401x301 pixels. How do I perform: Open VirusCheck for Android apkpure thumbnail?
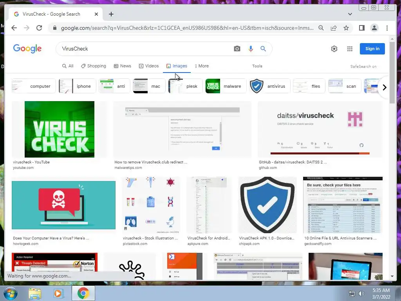pos(209,205)
